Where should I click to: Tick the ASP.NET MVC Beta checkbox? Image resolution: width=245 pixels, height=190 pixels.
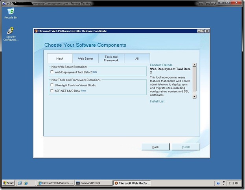pos(52,90)
